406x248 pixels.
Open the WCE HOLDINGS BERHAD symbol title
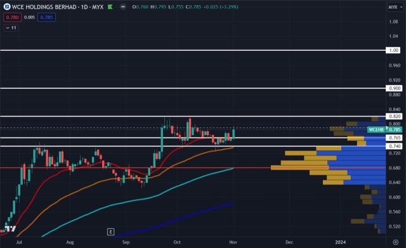point(58,7)
